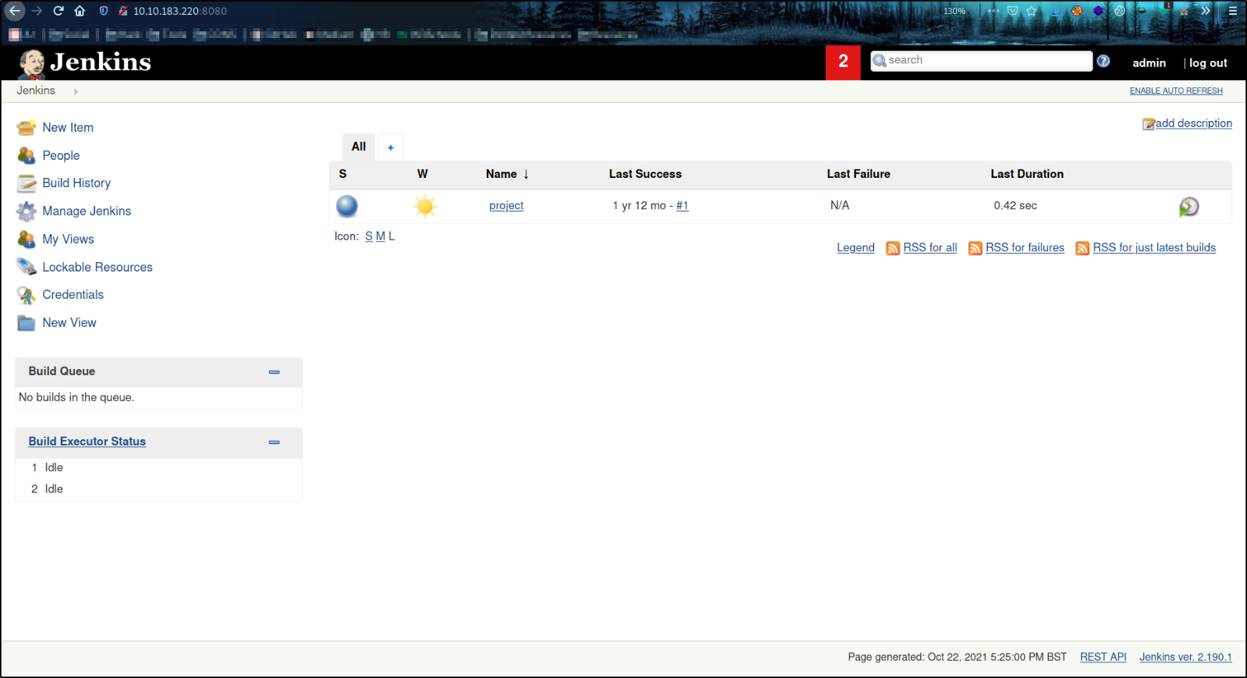Click the Manage Jenkins gear icon
1247x678 pixels.
27,211
